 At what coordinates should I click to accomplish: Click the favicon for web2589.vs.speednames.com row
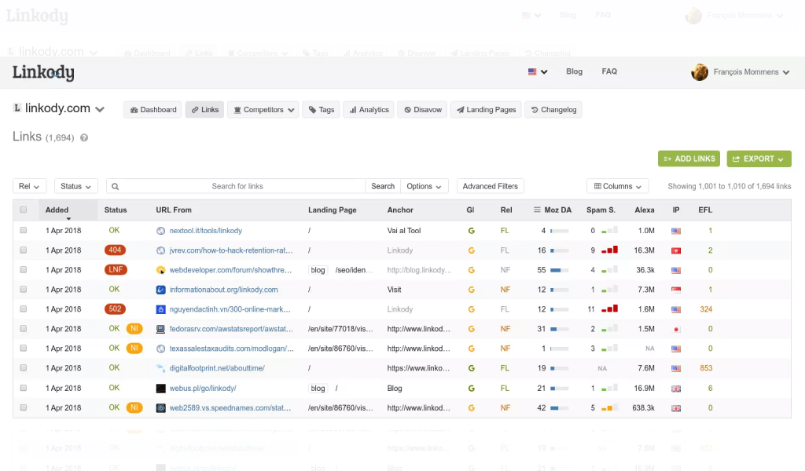point(160,408)
